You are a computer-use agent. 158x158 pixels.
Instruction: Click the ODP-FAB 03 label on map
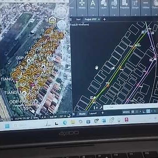(22, 101)
